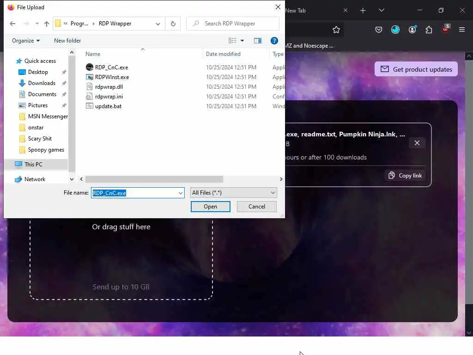Open Pictures in the navigation pane
This screenshot has height=355, width=473.
coord(38,105)
